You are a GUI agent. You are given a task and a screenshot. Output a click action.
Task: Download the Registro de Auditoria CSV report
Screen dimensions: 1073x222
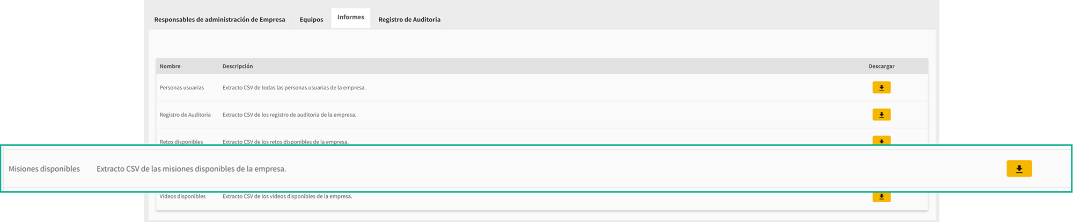point(881,114)
